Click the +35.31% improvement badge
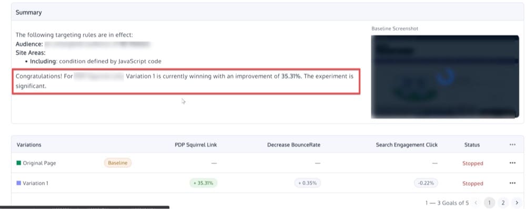 [203, 183]
